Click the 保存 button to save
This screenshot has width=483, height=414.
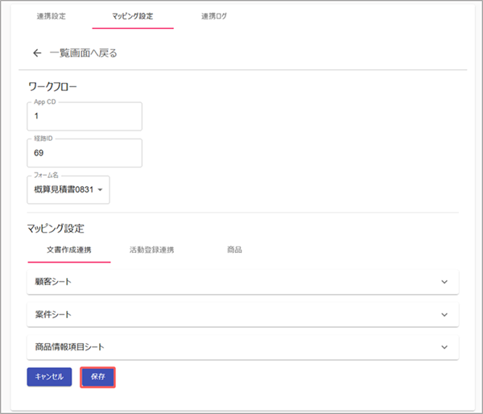click(97, 377)
